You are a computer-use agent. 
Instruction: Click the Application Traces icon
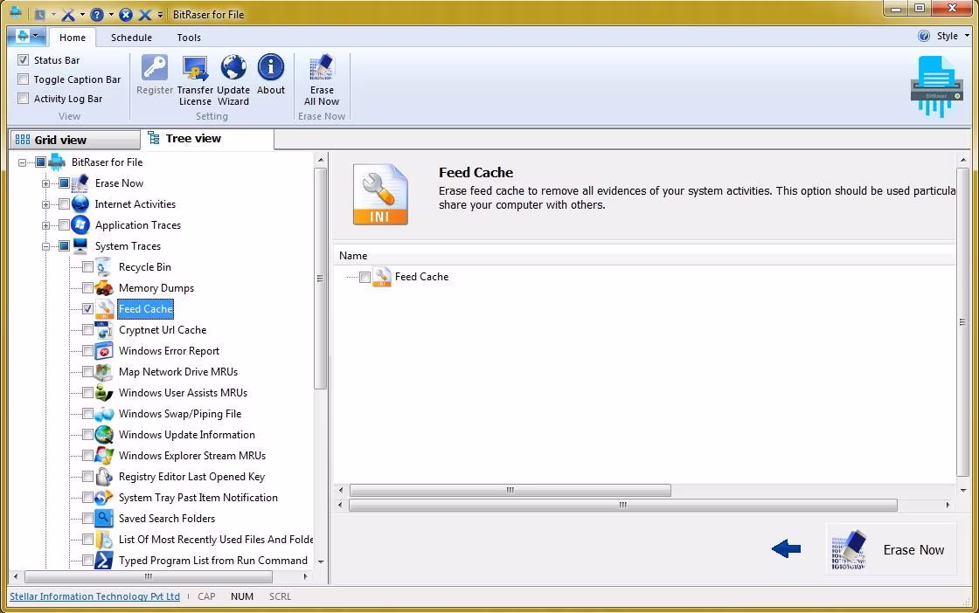[x=80, y=225]
